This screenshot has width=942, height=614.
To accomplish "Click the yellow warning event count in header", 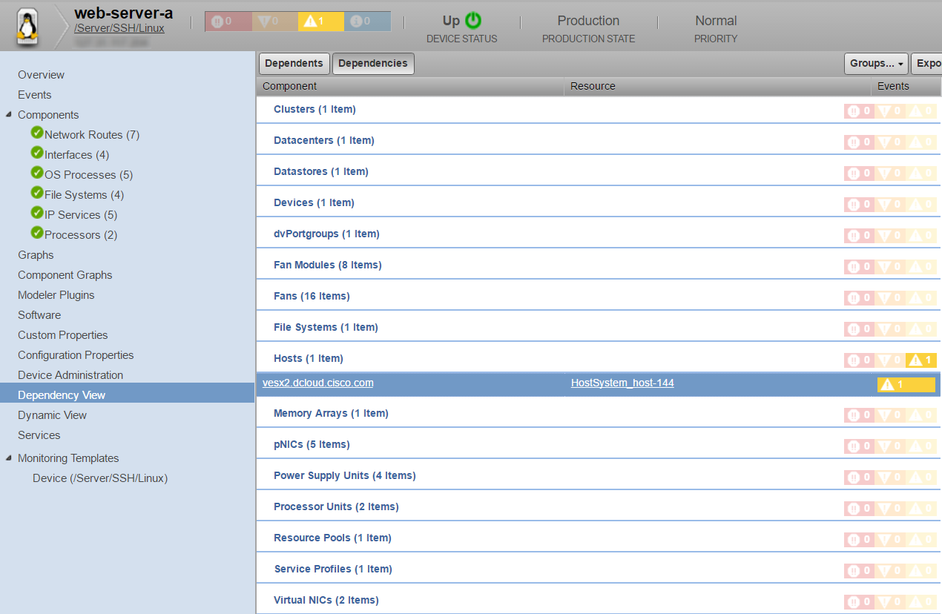I will pos(320,22).
